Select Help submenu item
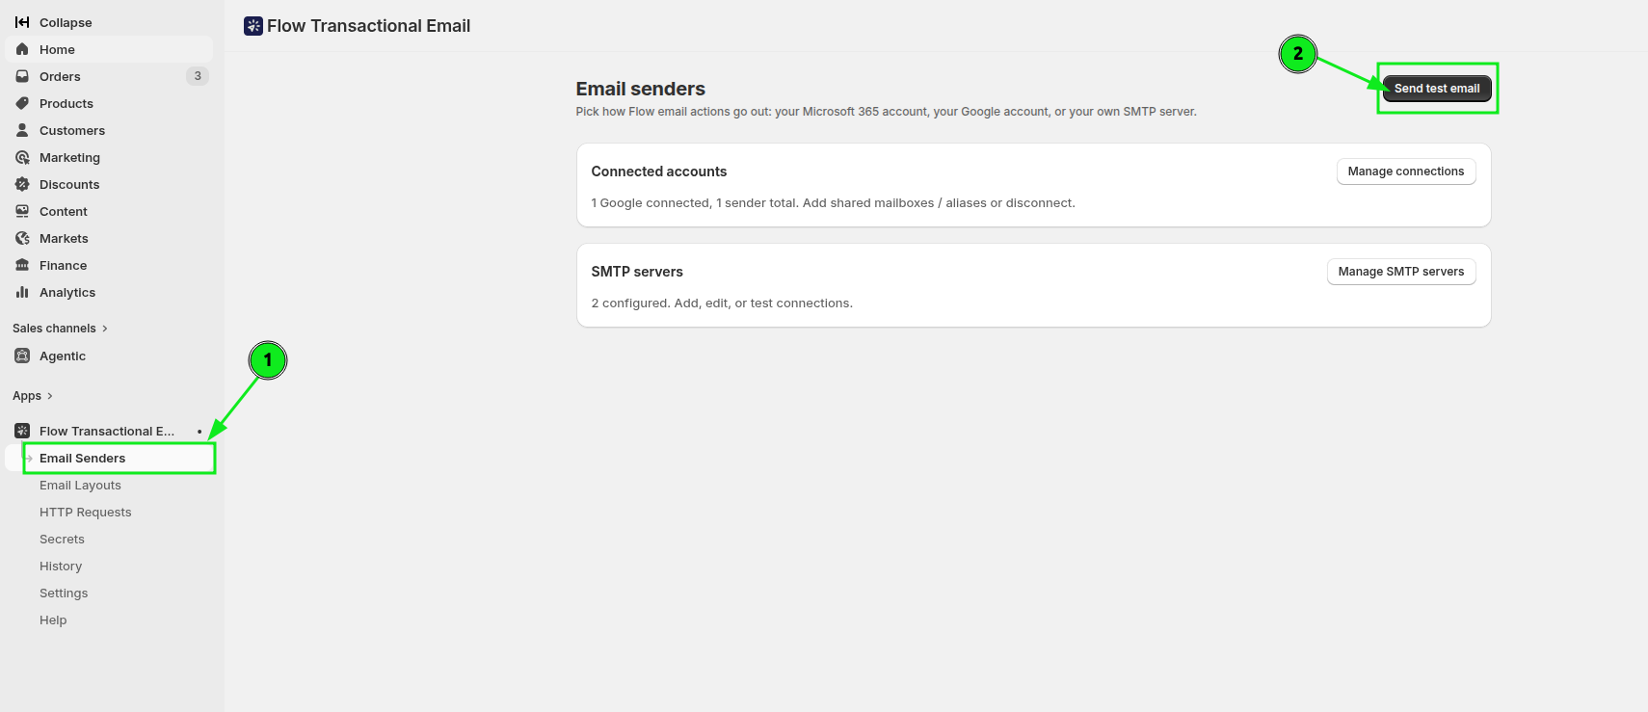The width and height of the screenshot is (1648, 712). 109,620
